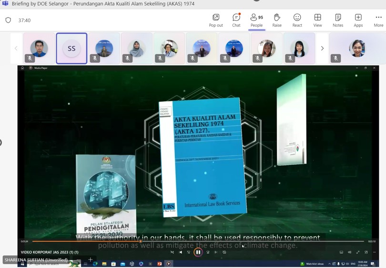This screenshot has width=386, height=268.
Task: Open Mail from the taskbar
Action: (122, 264)
